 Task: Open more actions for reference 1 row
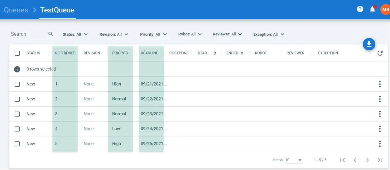click(380, 84)
